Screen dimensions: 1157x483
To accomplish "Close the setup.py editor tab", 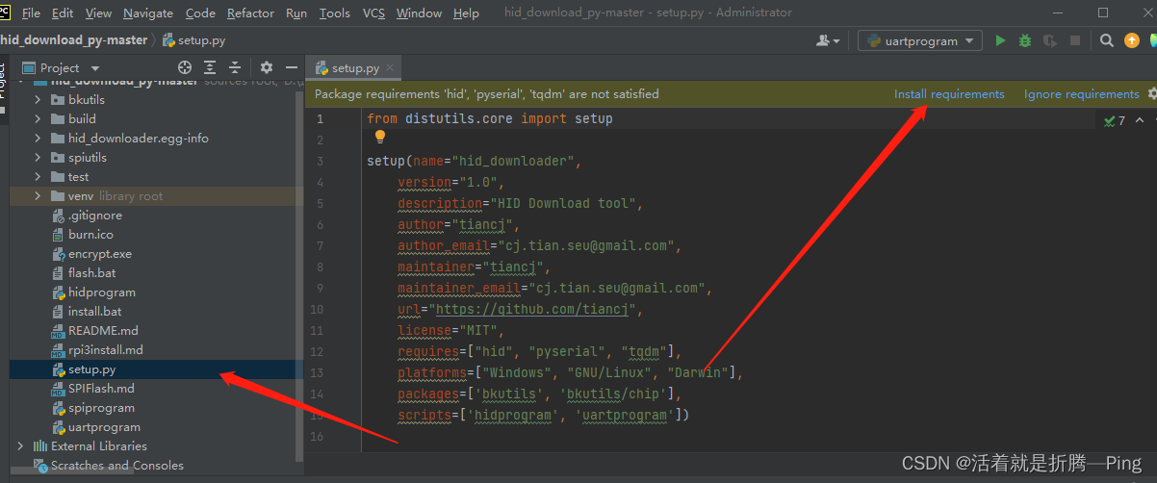I will click(390, 68).
